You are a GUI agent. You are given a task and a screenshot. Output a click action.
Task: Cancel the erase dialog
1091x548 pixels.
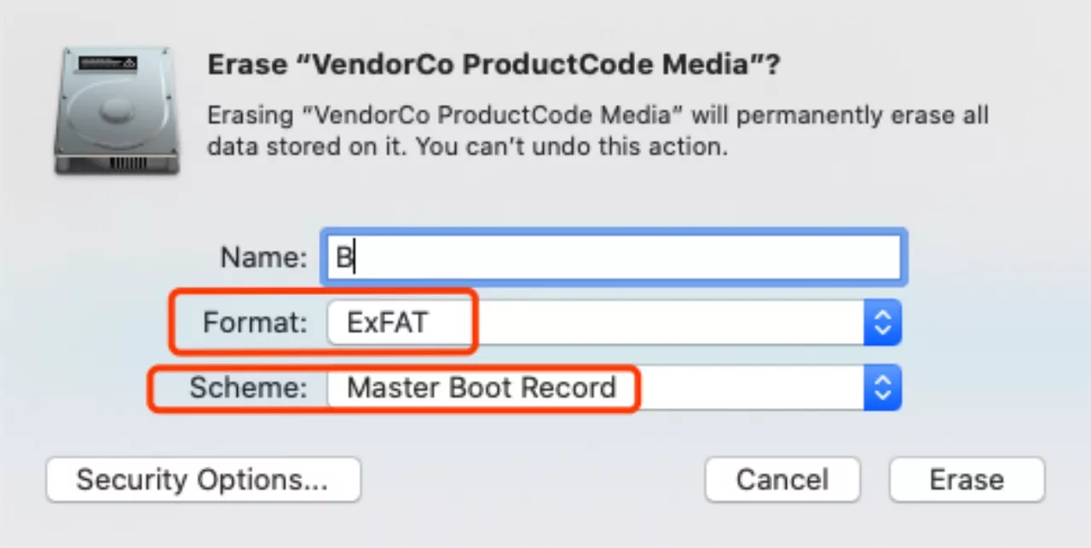coord(782,479)
